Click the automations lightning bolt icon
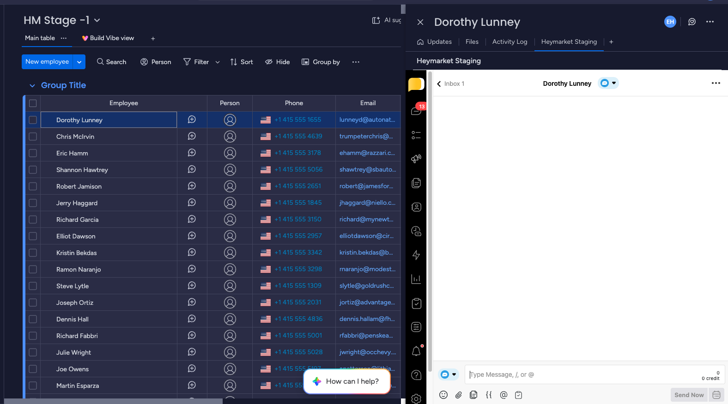728x404 pixels. [416, 255]
